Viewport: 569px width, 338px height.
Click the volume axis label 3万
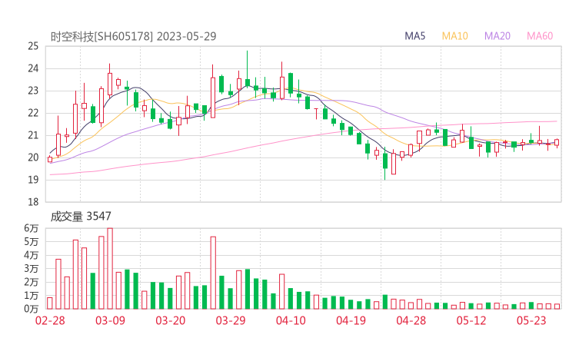[x=32, y=269]
